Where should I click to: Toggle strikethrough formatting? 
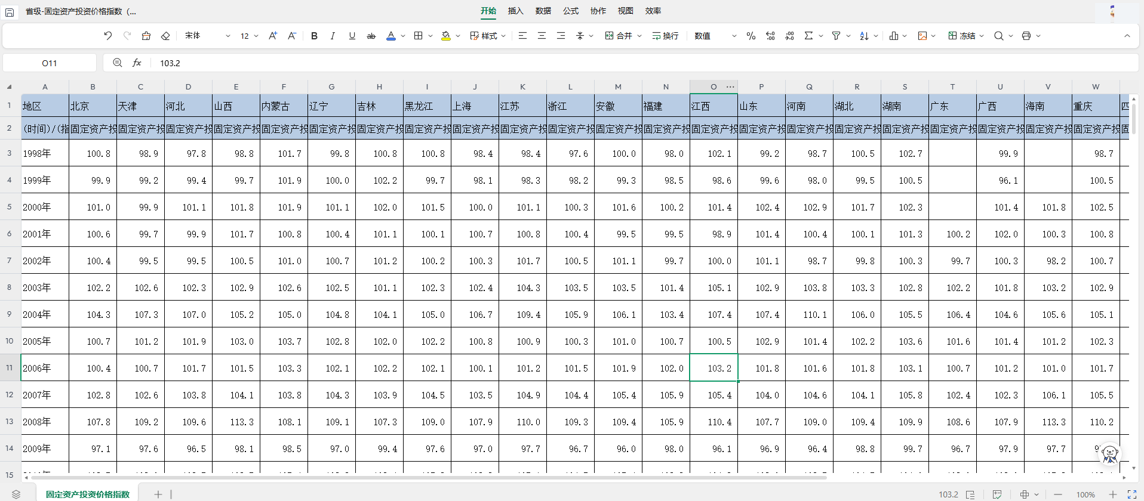tap(371, 36)
